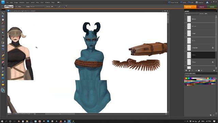Select the Type tool
The image size is (218, 123).
coord(3,39)
